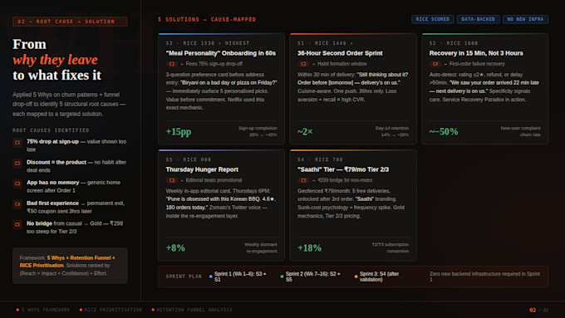Click the '+15pp' metric value
This screenshot has height=318, width=565.
179,132
